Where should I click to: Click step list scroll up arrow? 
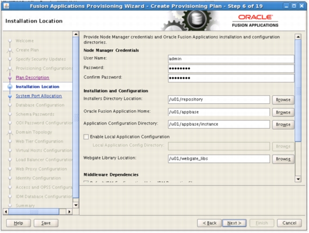pyautogui.click(x=76, y=34)
